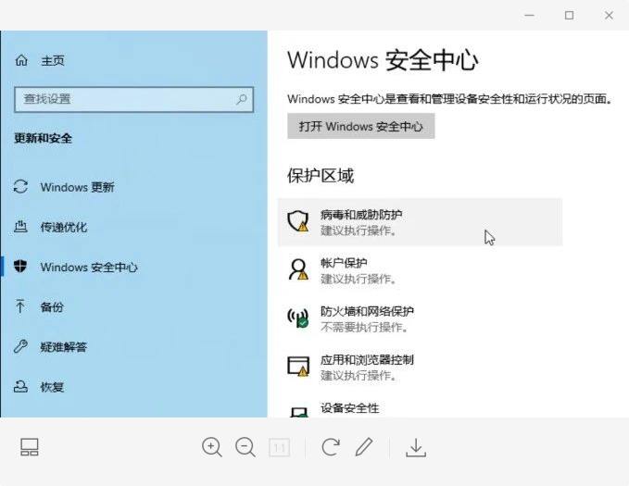
Task: Open the 恢复 settings page
Action: (x=52, y=387)
